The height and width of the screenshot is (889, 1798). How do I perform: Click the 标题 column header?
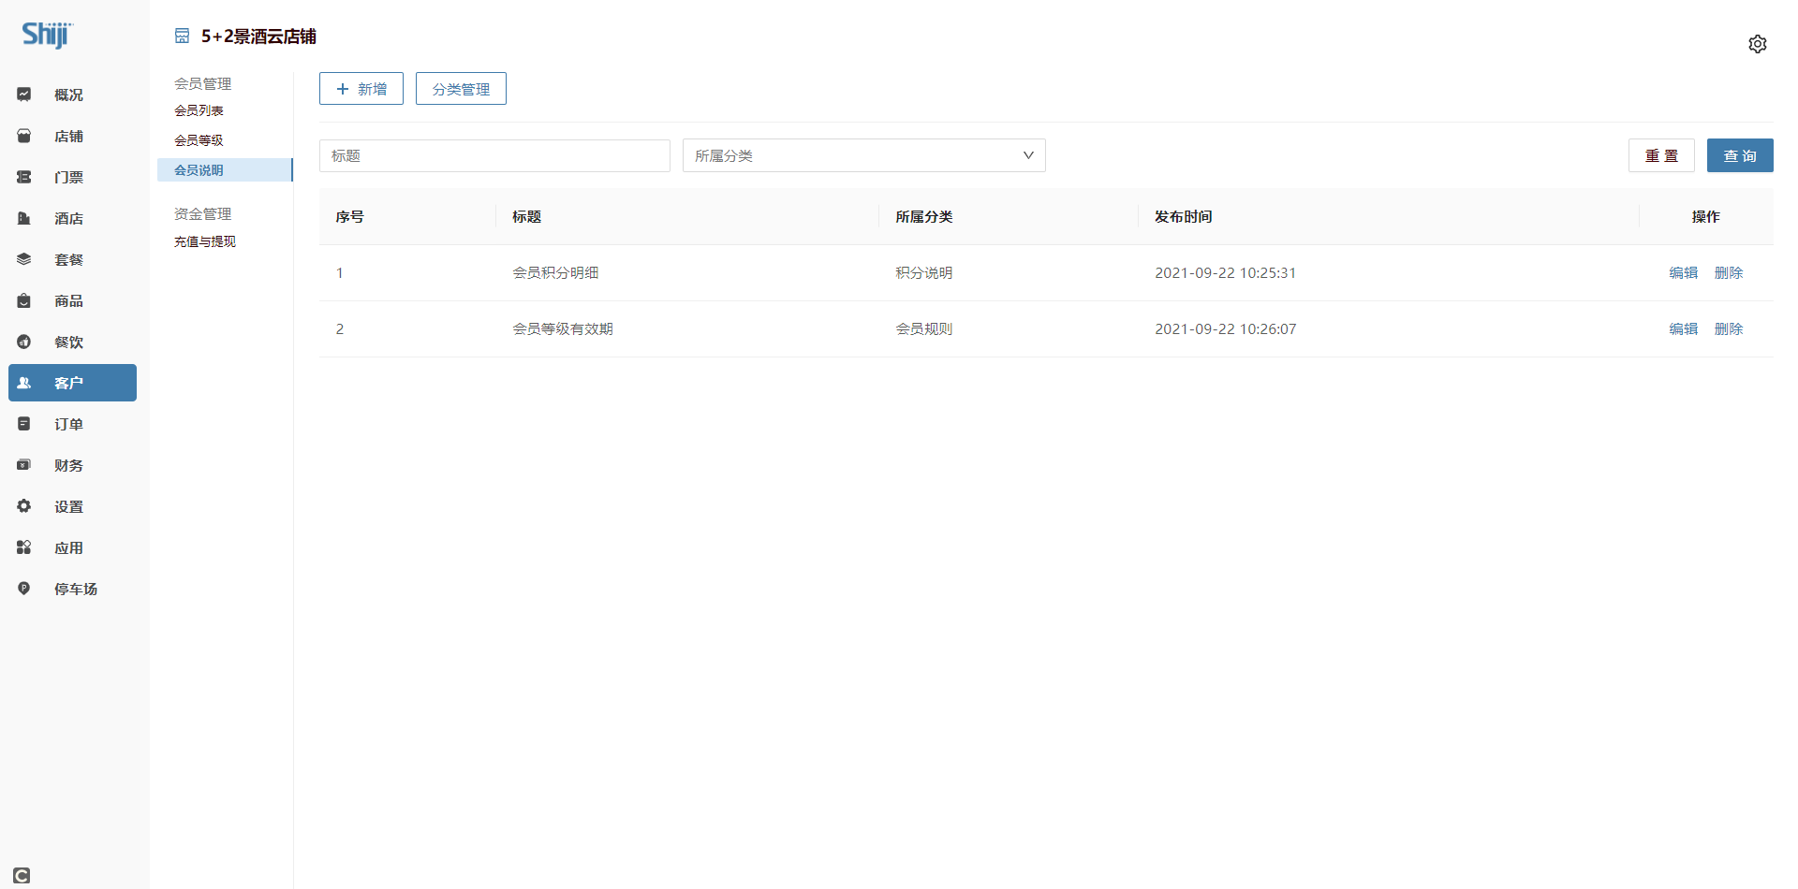point(526,216)
